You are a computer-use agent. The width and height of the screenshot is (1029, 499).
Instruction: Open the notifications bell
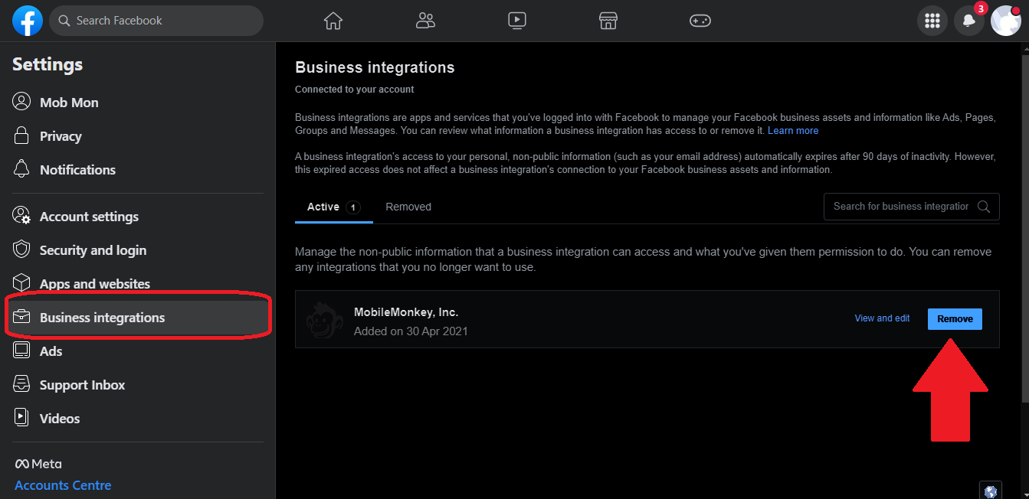click(969, 21)
